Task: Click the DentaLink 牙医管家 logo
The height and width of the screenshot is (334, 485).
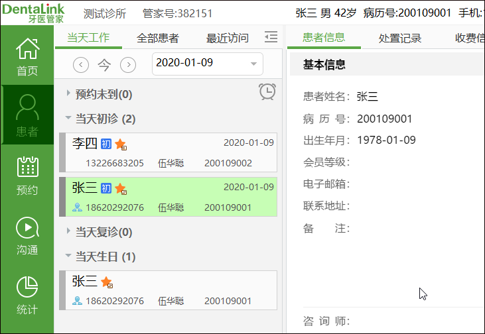Action: 33,13
